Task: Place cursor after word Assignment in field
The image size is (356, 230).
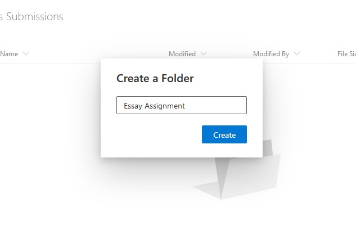Action: point(185,106)
